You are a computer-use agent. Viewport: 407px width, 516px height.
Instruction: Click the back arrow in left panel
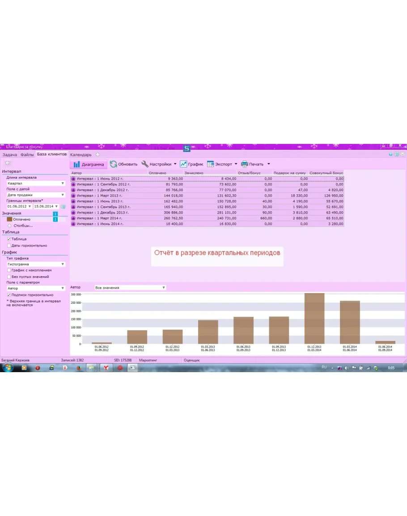(x=7, y=163)
